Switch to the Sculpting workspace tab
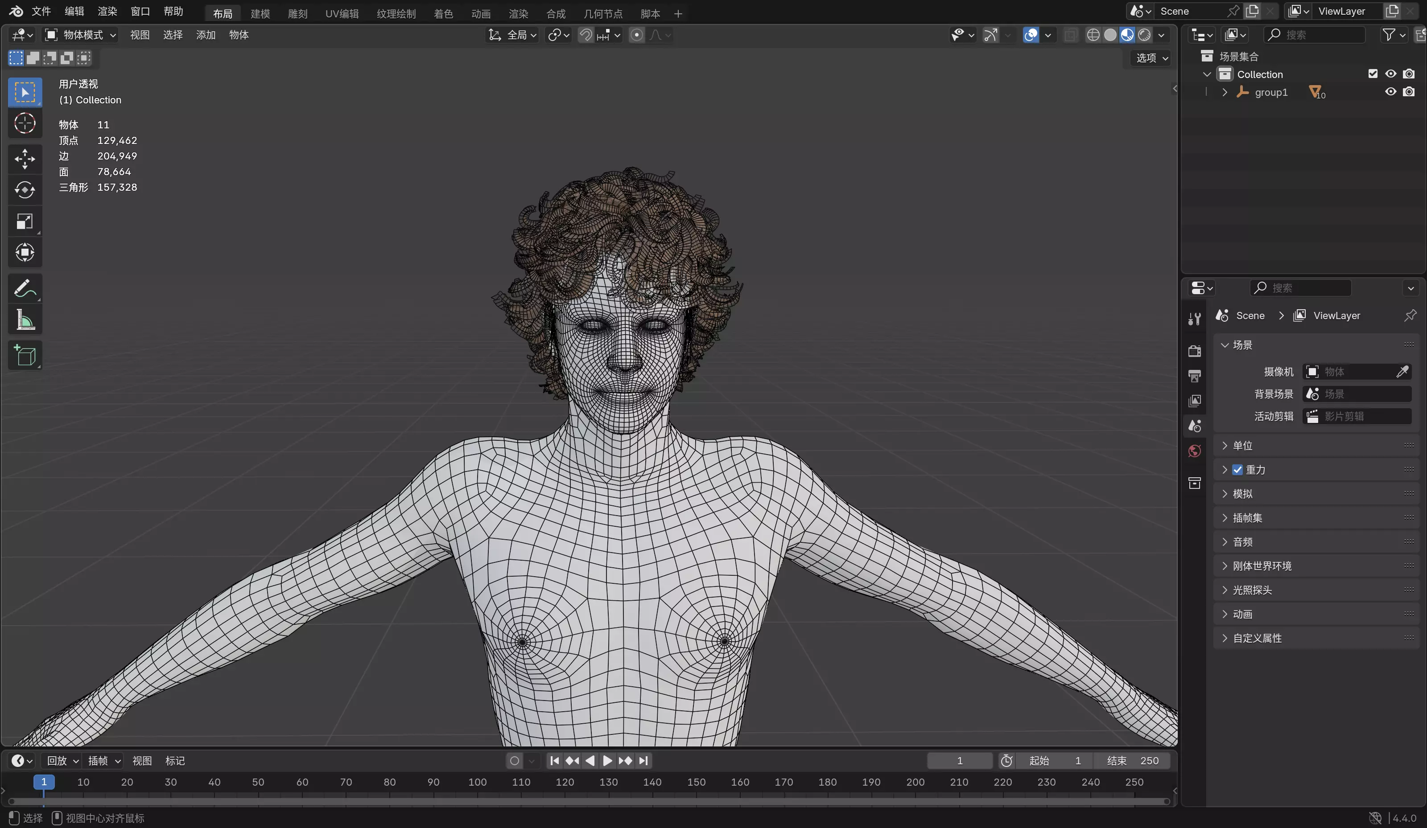 coord(298,13)
